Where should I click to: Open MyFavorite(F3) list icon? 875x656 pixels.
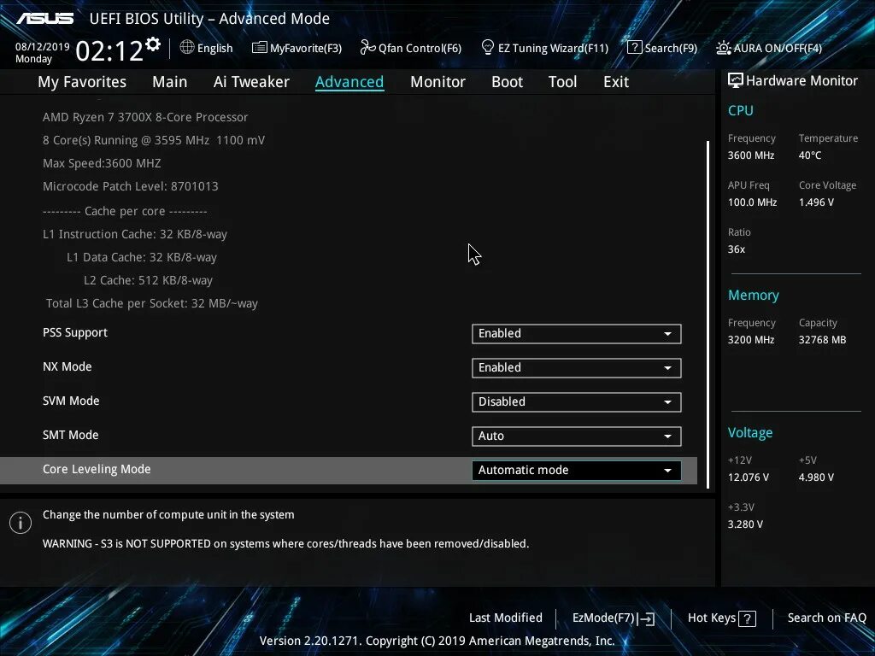point(259,48)
